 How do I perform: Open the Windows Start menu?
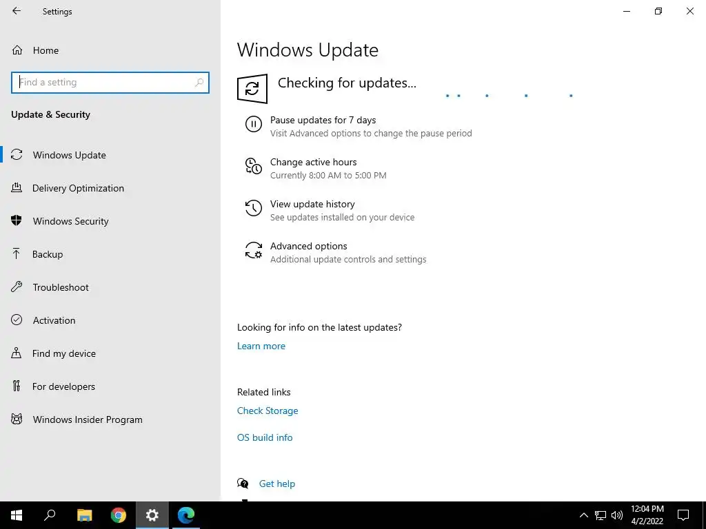click(17, 515)
